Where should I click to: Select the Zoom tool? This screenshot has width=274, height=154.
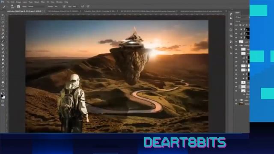3,86
